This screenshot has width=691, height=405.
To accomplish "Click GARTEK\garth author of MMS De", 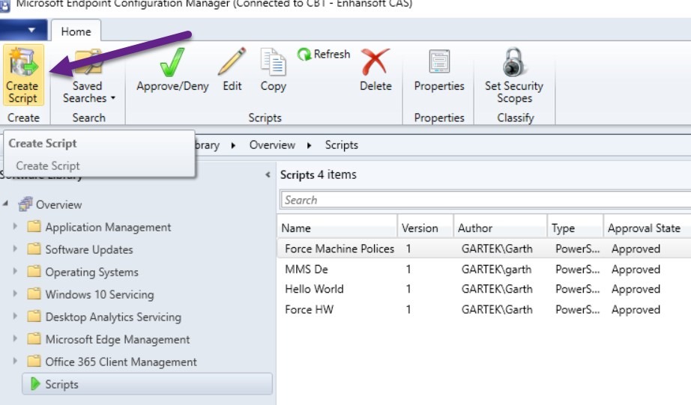I will 496,269.
